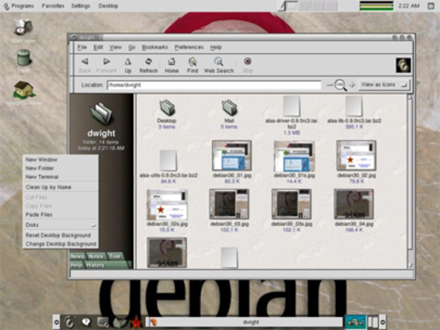The width and height of the screenshot is (440, 330).
Task: Choose New Terminal from context menu
Action: [x=61, y=177]
